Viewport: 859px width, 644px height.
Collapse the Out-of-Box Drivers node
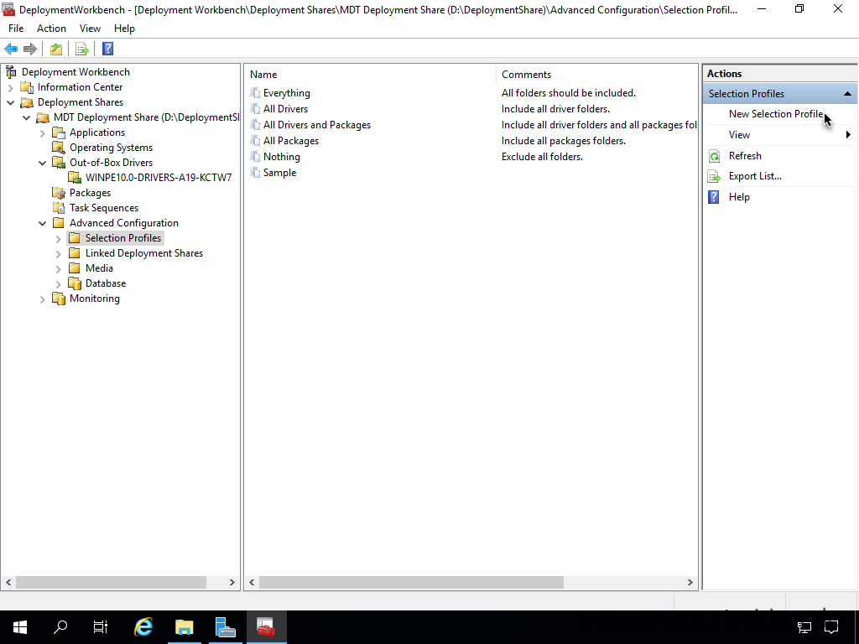[x=43, y=163]
